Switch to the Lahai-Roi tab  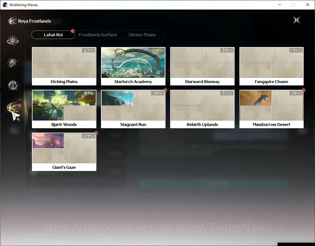(x=53, y=35)
